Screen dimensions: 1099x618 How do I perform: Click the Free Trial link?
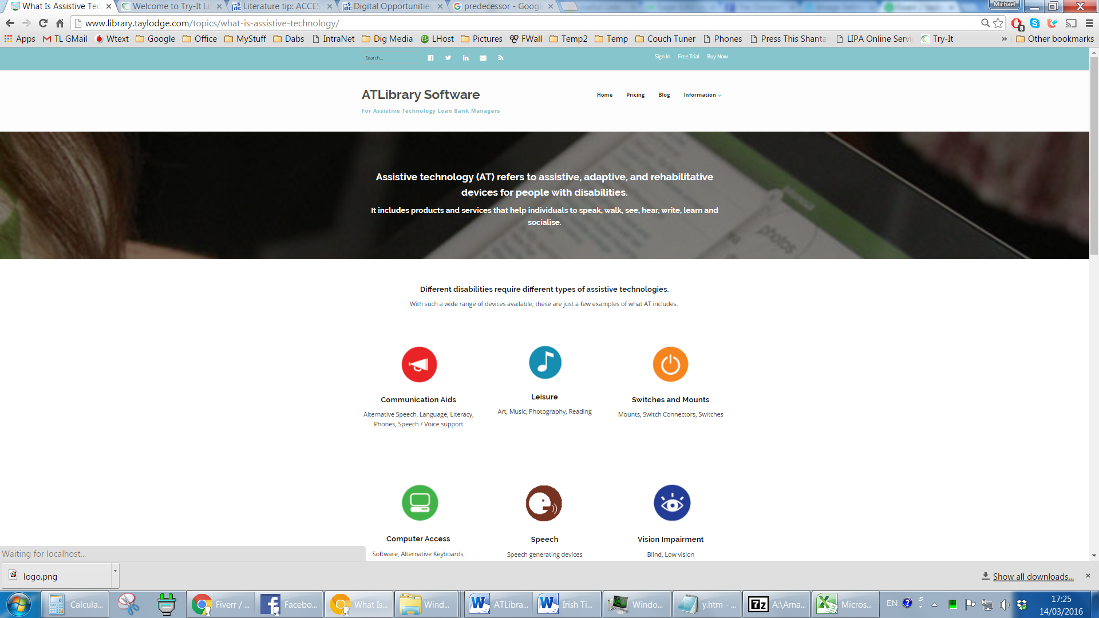[x=688, y=57]
